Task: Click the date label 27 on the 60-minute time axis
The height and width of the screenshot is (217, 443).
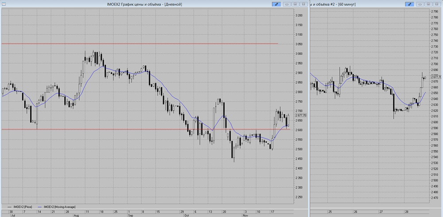Action: [x=381, y=211]
